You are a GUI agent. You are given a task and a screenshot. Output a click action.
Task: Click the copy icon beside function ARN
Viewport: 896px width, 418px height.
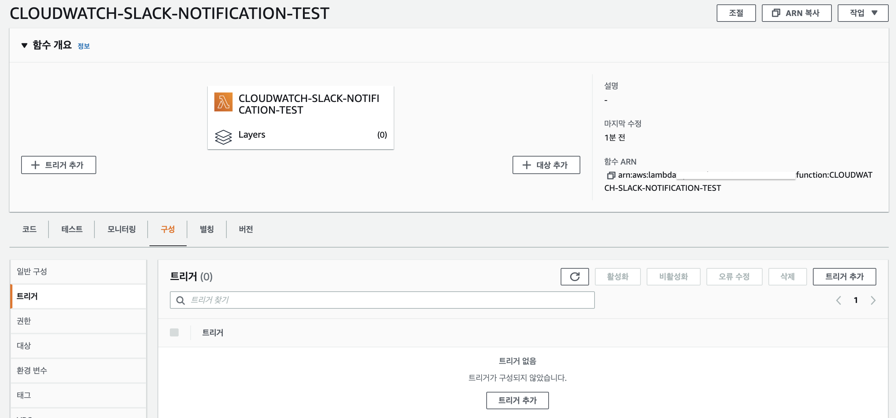(x=611, y=176)
